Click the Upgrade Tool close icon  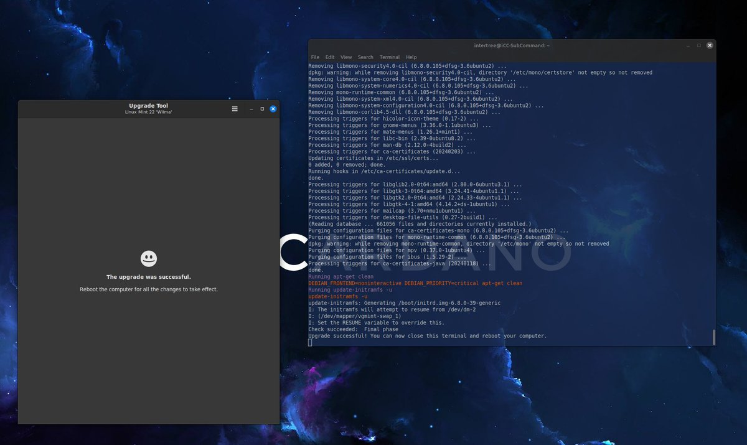[273, 108]
